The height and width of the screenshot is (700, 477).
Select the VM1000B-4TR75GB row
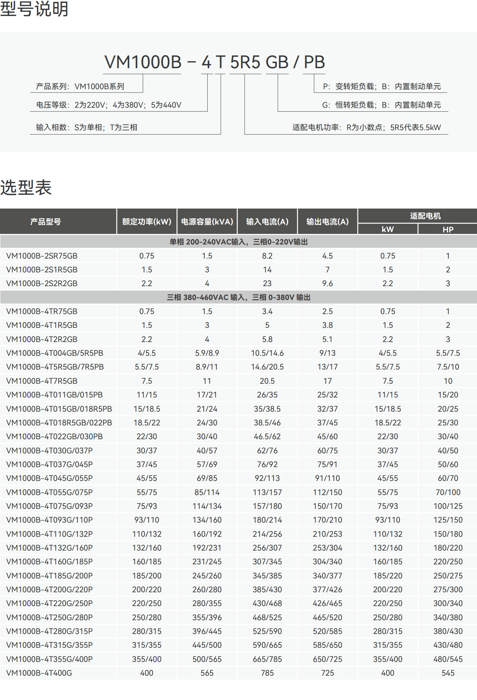click(x=238, y=311)
